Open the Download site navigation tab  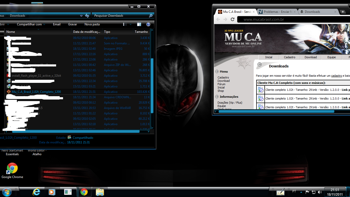click(x=311, y=57)
